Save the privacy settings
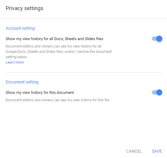 (x=157, y=151)
